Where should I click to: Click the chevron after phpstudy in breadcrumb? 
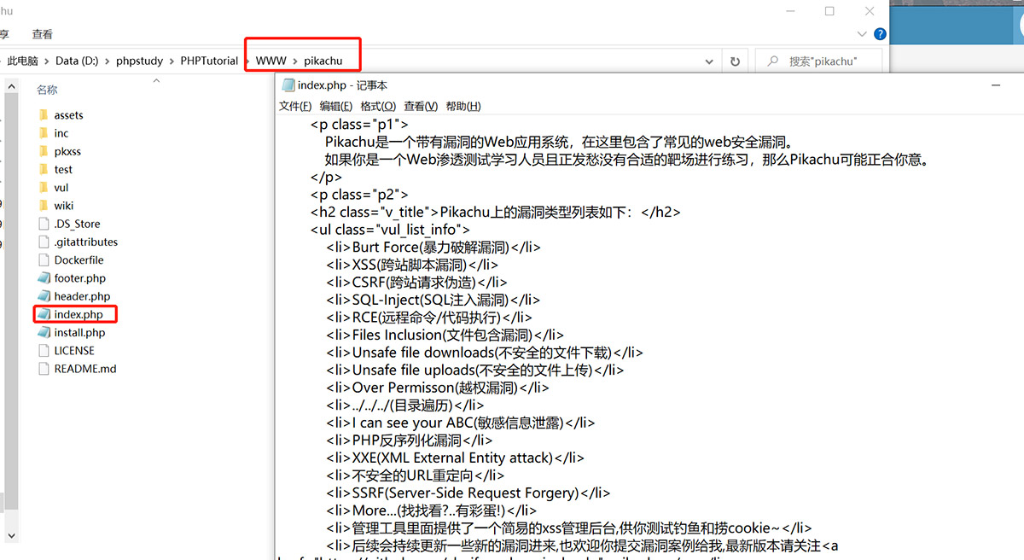pos(172,61)
